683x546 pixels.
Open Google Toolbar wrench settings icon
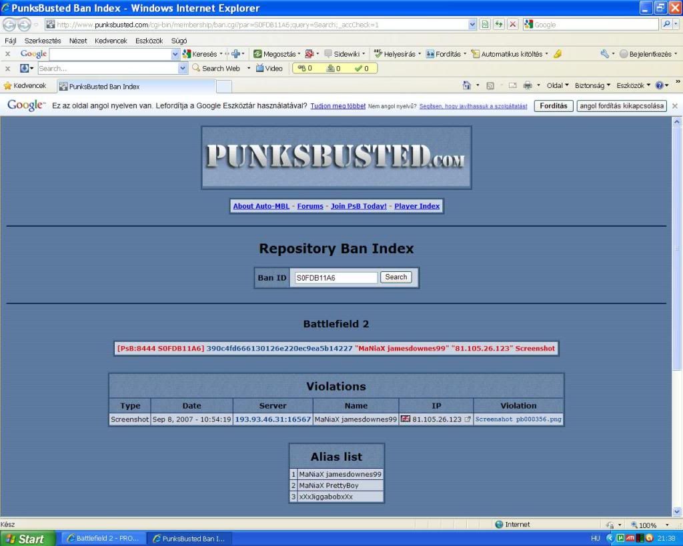tap(604, 54)
